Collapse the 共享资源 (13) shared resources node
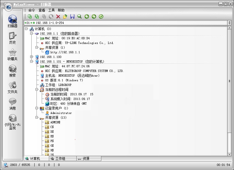Image resolution: width=234 pixels, height=170 pixels. click(37, 117)
